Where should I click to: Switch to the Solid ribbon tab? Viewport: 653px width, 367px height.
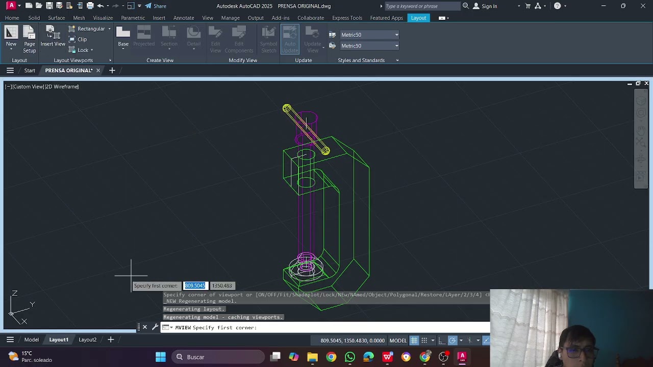34,18
